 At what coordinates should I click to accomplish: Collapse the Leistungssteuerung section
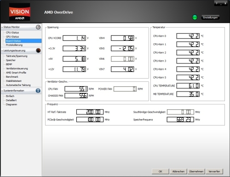coord(2,51)
